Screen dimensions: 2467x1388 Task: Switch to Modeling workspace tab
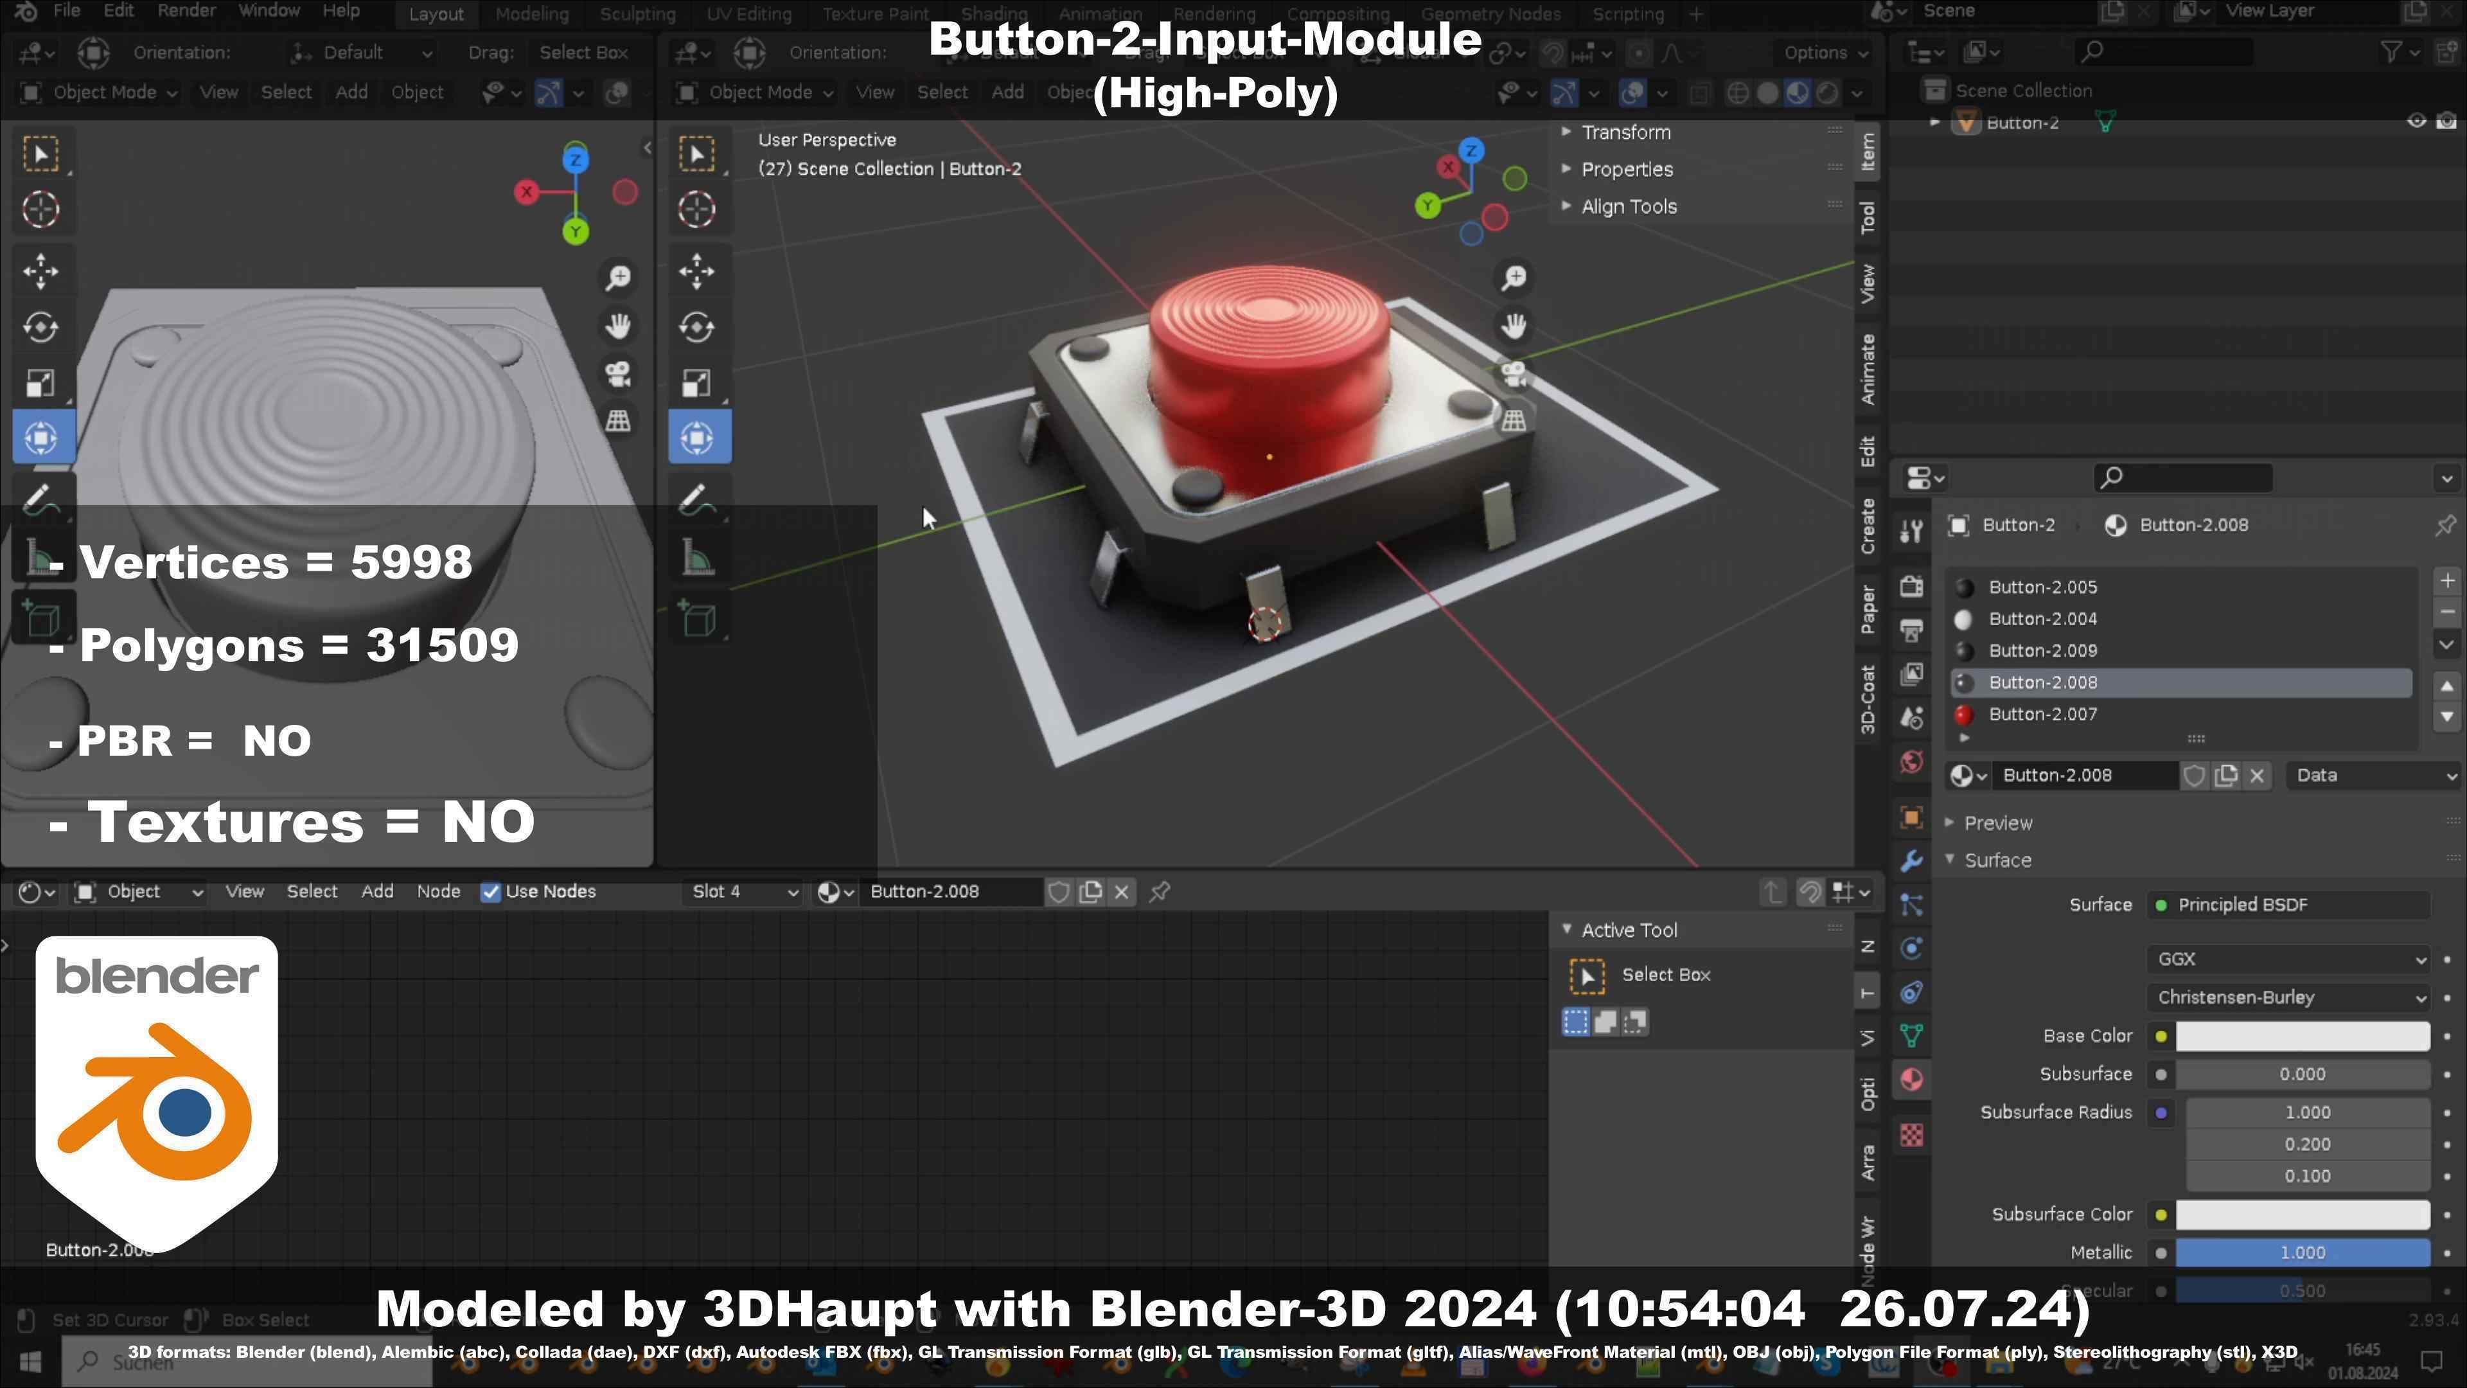pos(531,14)
